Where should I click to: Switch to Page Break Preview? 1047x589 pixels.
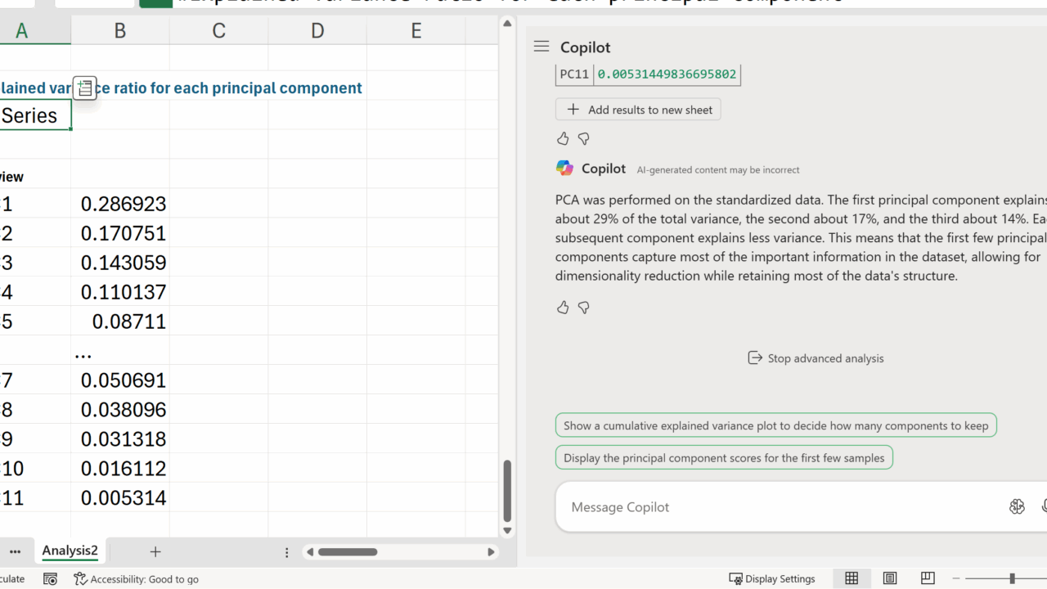[928, 578]
